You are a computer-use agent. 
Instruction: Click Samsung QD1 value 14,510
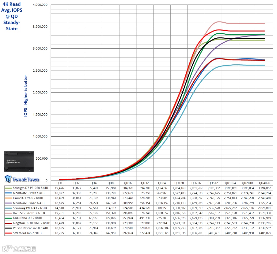tap(59, 208)
